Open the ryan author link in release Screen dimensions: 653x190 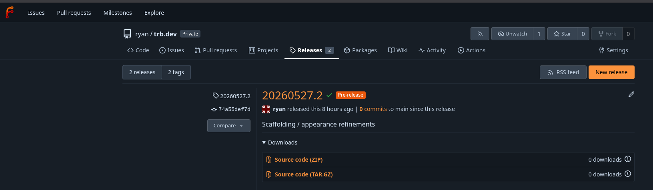pos(279,109)
